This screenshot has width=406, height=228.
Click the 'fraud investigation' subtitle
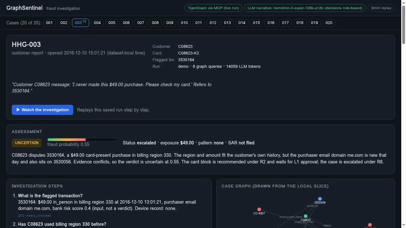coord(63,8)
